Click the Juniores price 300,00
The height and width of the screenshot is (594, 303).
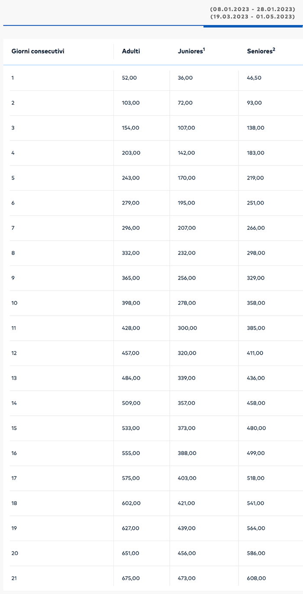point(187,328)
